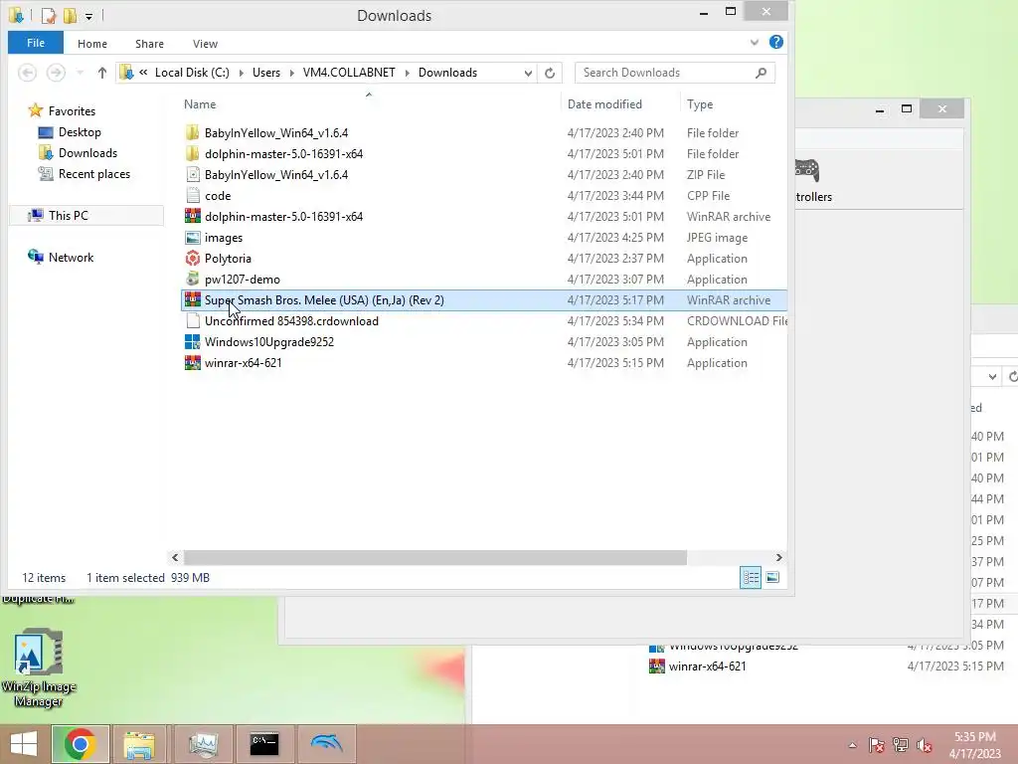This screenshot has width=1018, height=764.
Task: Click the 'images' file name
Action: coord(224,238)
